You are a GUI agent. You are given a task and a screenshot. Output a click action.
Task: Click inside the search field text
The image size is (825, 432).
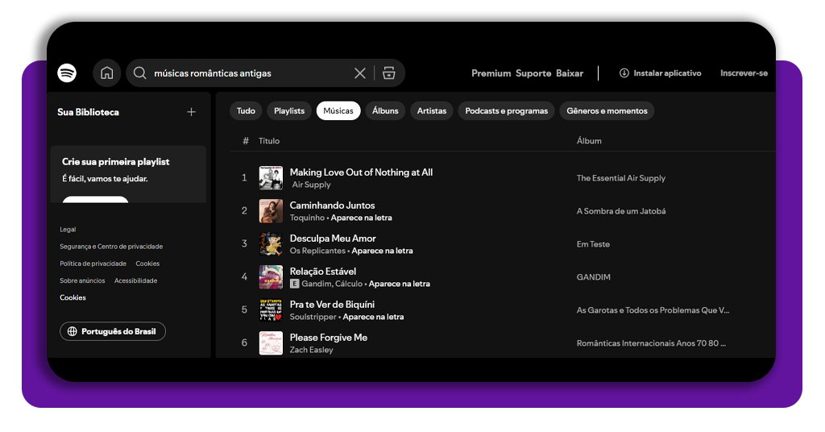(x=213, y=73)
